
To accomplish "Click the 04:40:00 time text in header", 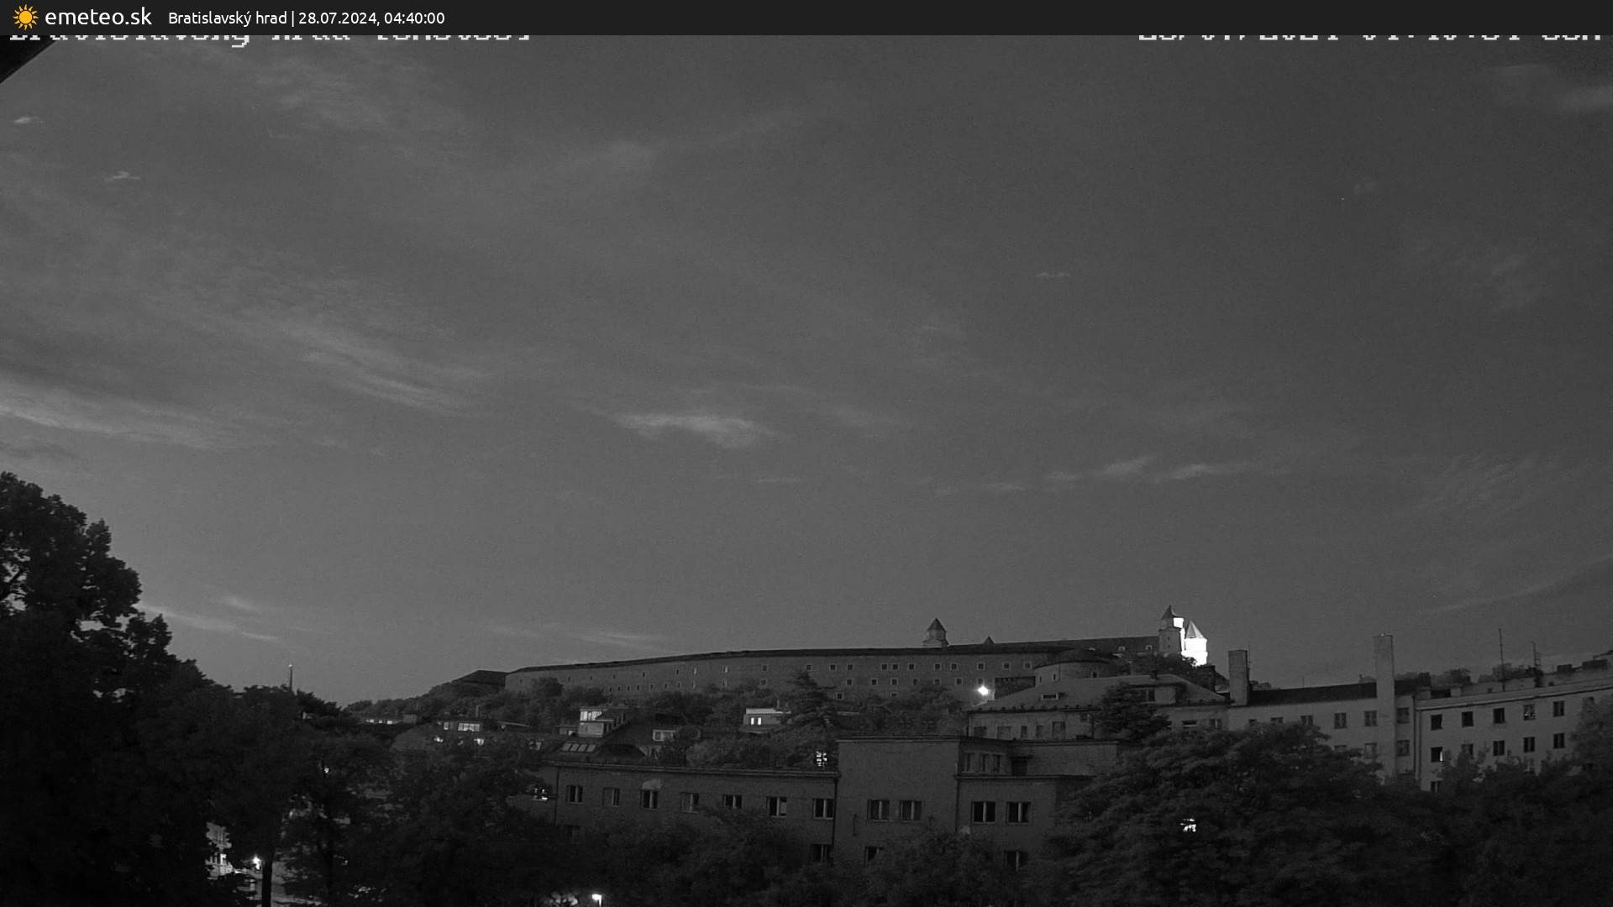I will point(414,18).
